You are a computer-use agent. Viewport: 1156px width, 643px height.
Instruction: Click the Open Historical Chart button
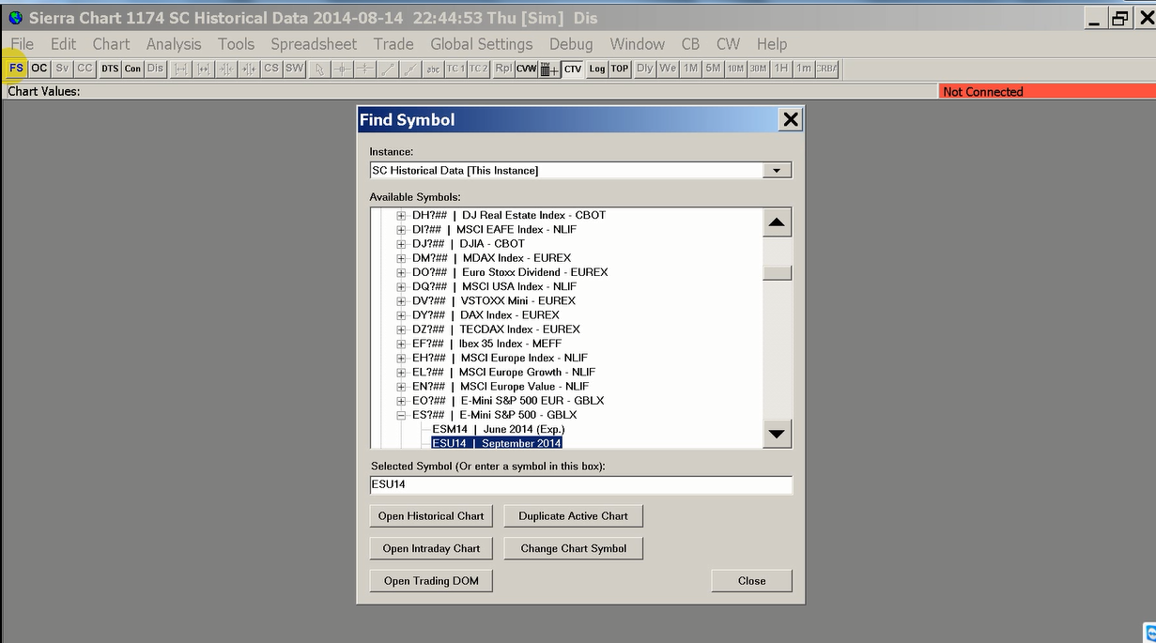tap(431, 516)
